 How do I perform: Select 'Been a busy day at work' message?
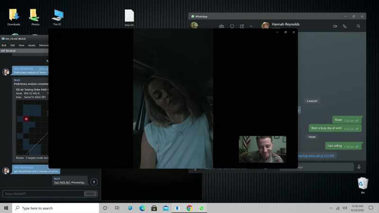[335, 128]
